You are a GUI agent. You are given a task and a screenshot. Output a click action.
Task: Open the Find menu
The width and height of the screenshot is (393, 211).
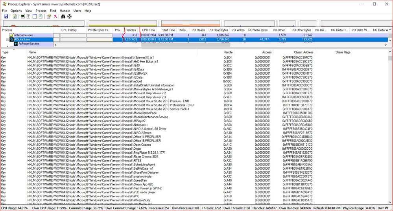(53, 11)
